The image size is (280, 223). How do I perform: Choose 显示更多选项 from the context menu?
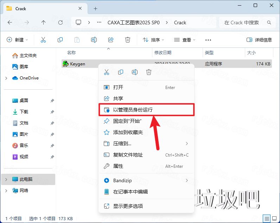point(146,206)
